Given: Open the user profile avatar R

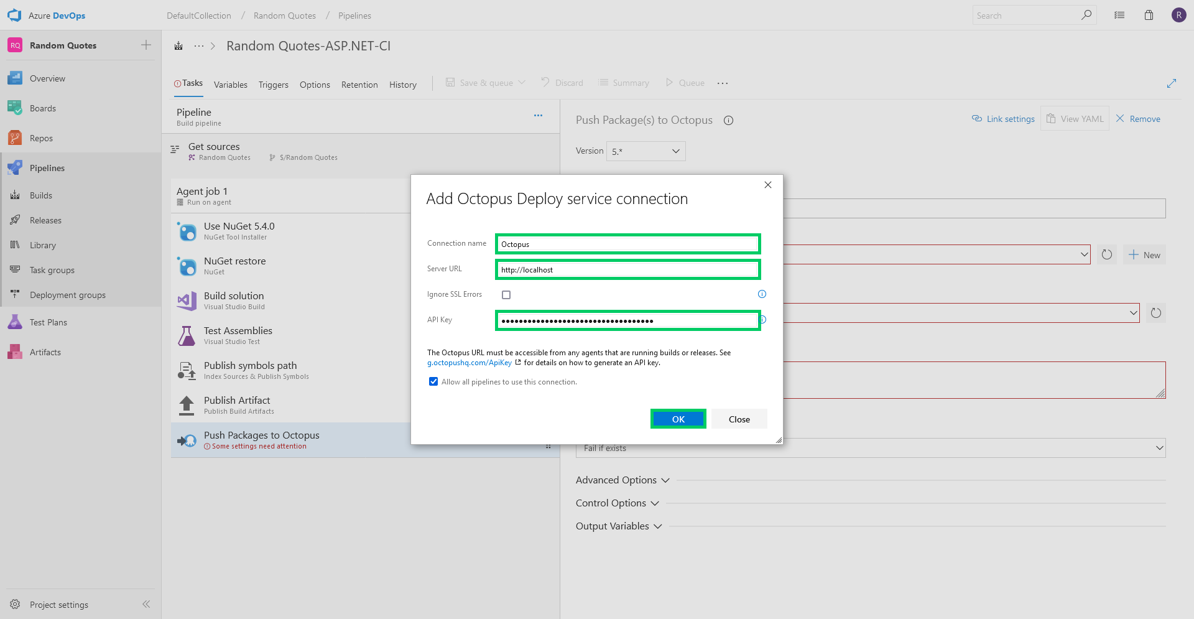Looking at the screenshot, I should click(x=1178, y=15).
